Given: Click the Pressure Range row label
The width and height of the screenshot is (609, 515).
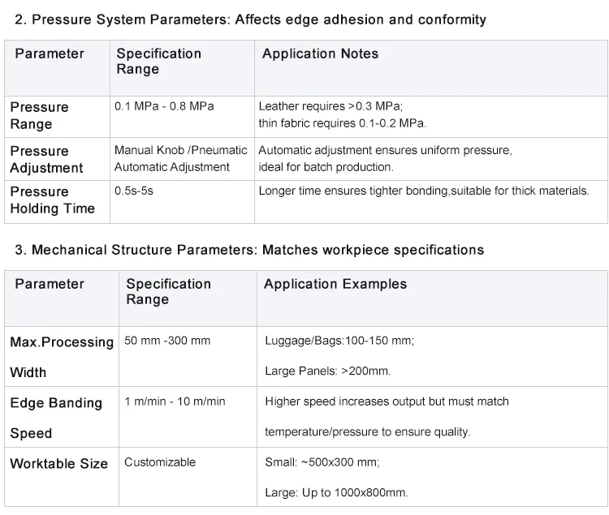Looking at the screenshot, I should pos(39,115).
